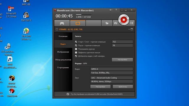Screen dimensions: 189x106
Task: Click the Формат - MP4 heading
Action: pyautogui.click(x=81, y=64)
